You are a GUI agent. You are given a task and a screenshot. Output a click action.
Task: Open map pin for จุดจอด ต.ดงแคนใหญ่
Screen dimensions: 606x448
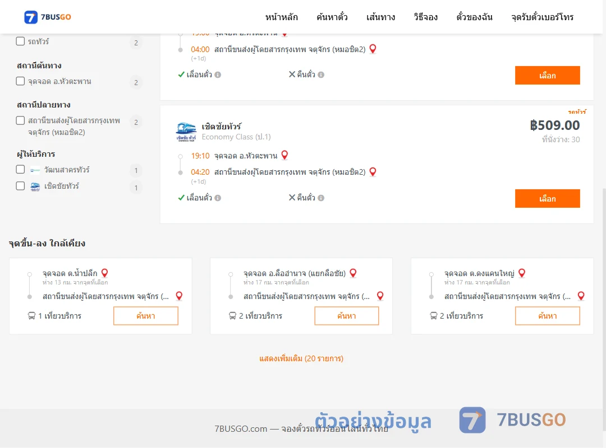pos(522,273)
